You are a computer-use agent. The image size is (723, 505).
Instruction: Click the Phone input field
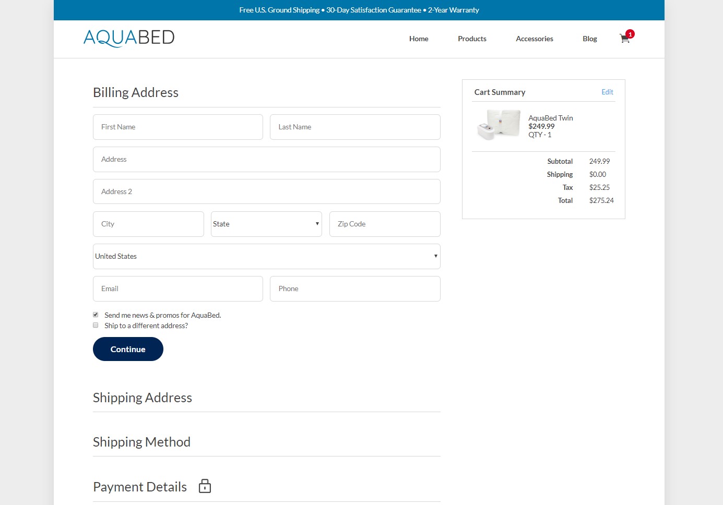click(x=355, y=288)
